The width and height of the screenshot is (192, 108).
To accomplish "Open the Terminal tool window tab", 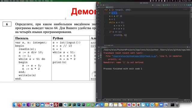I will coord(130,100).
